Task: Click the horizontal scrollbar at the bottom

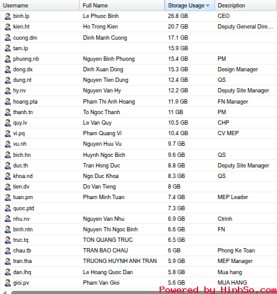Action: 144,292
